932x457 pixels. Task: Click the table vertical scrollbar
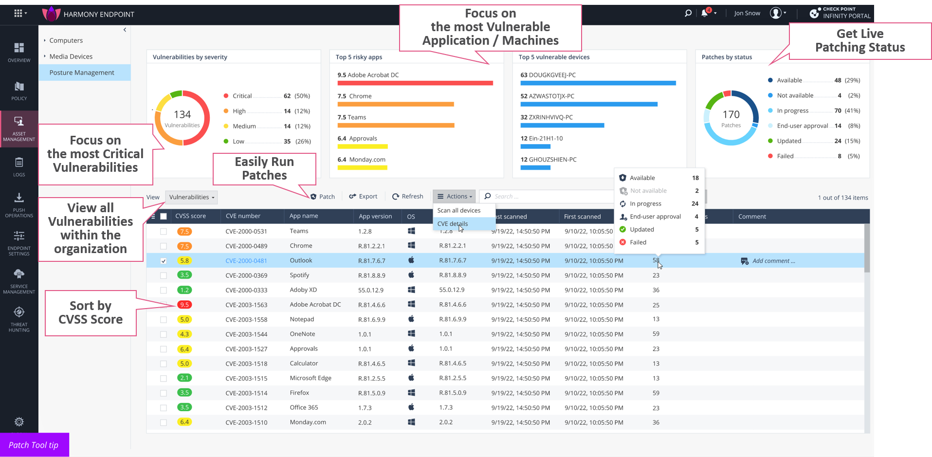pyautogui.click(x=866, y=248)
